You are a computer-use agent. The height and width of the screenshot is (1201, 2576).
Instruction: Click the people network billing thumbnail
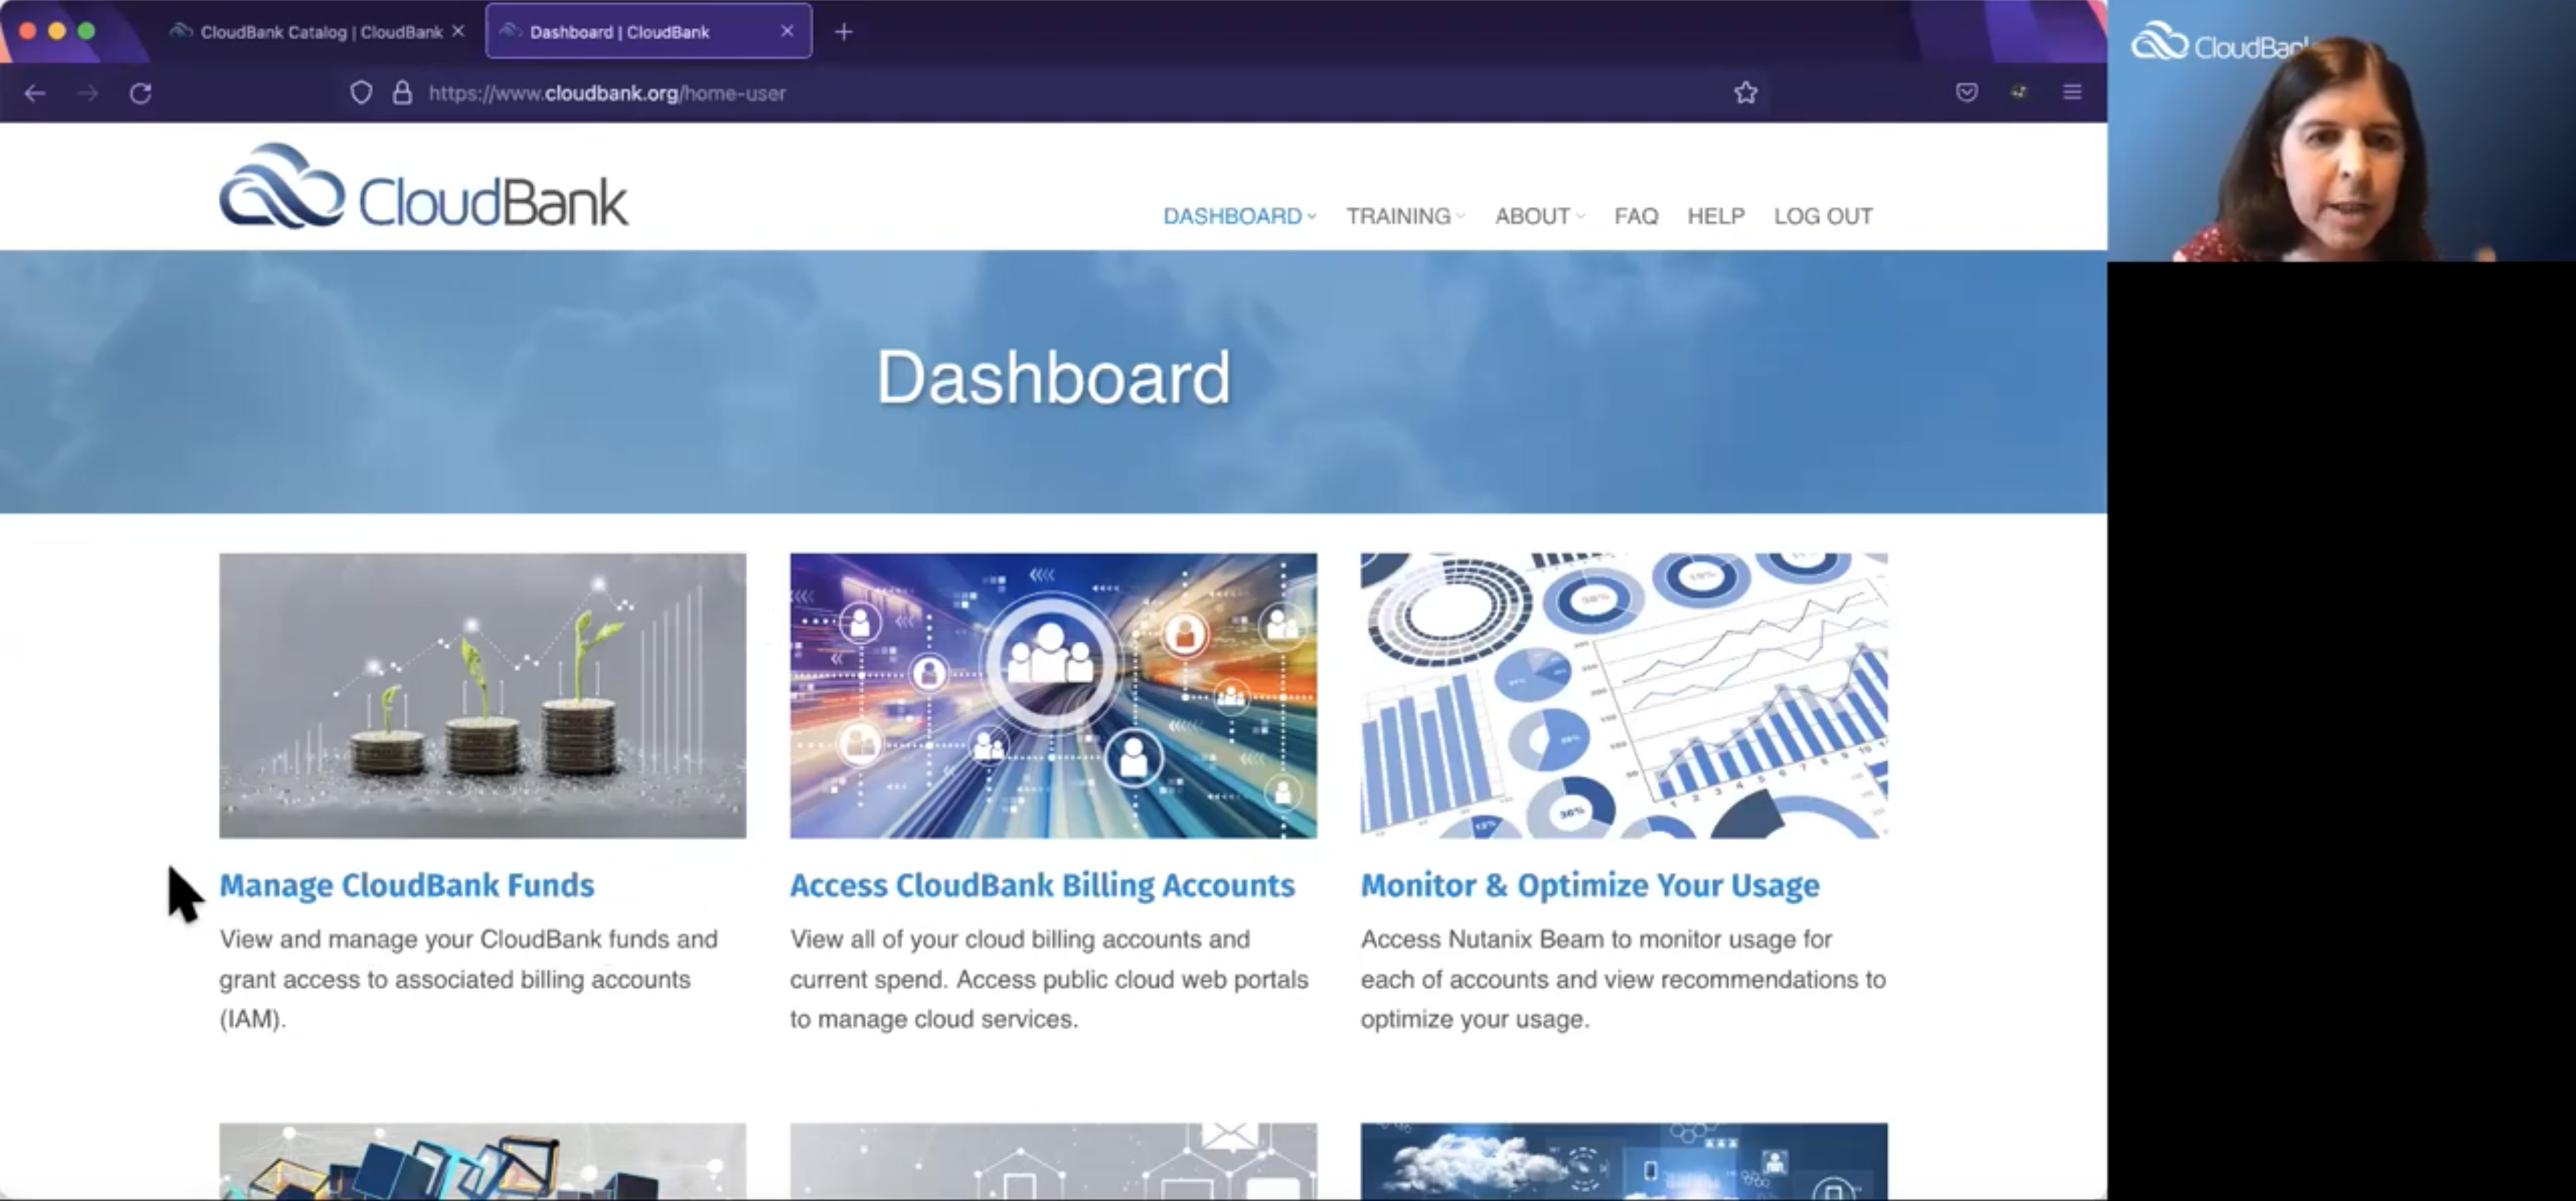click(x=1053, y=696)
